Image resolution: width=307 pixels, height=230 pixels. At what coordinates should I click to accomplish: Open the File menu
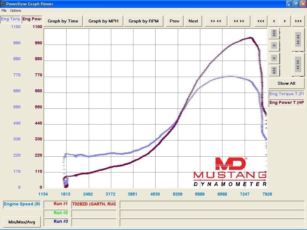[4, 10]
